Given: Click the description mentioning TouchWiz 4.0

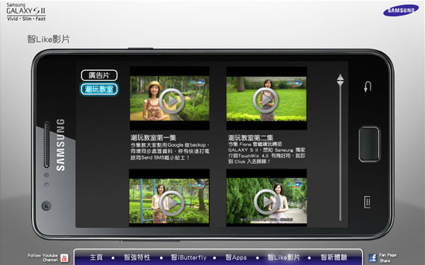Looking at the screenshot, I should [x=266, y=153].
